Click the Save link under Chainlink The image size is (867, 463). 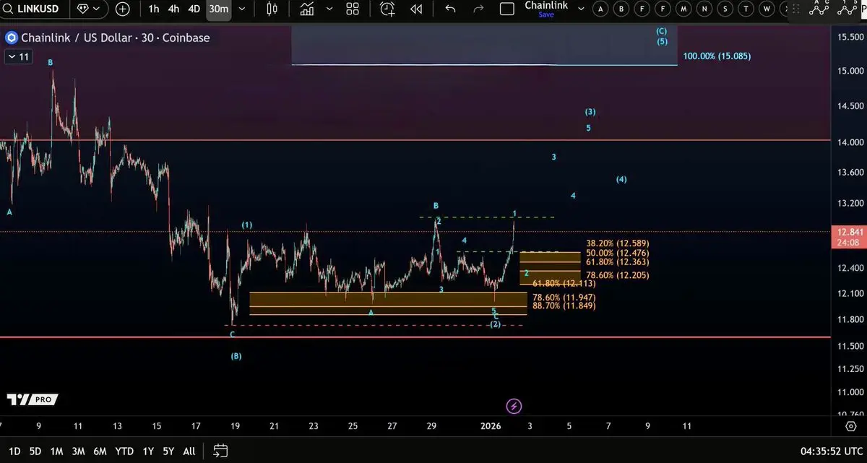tap(546, 15)
